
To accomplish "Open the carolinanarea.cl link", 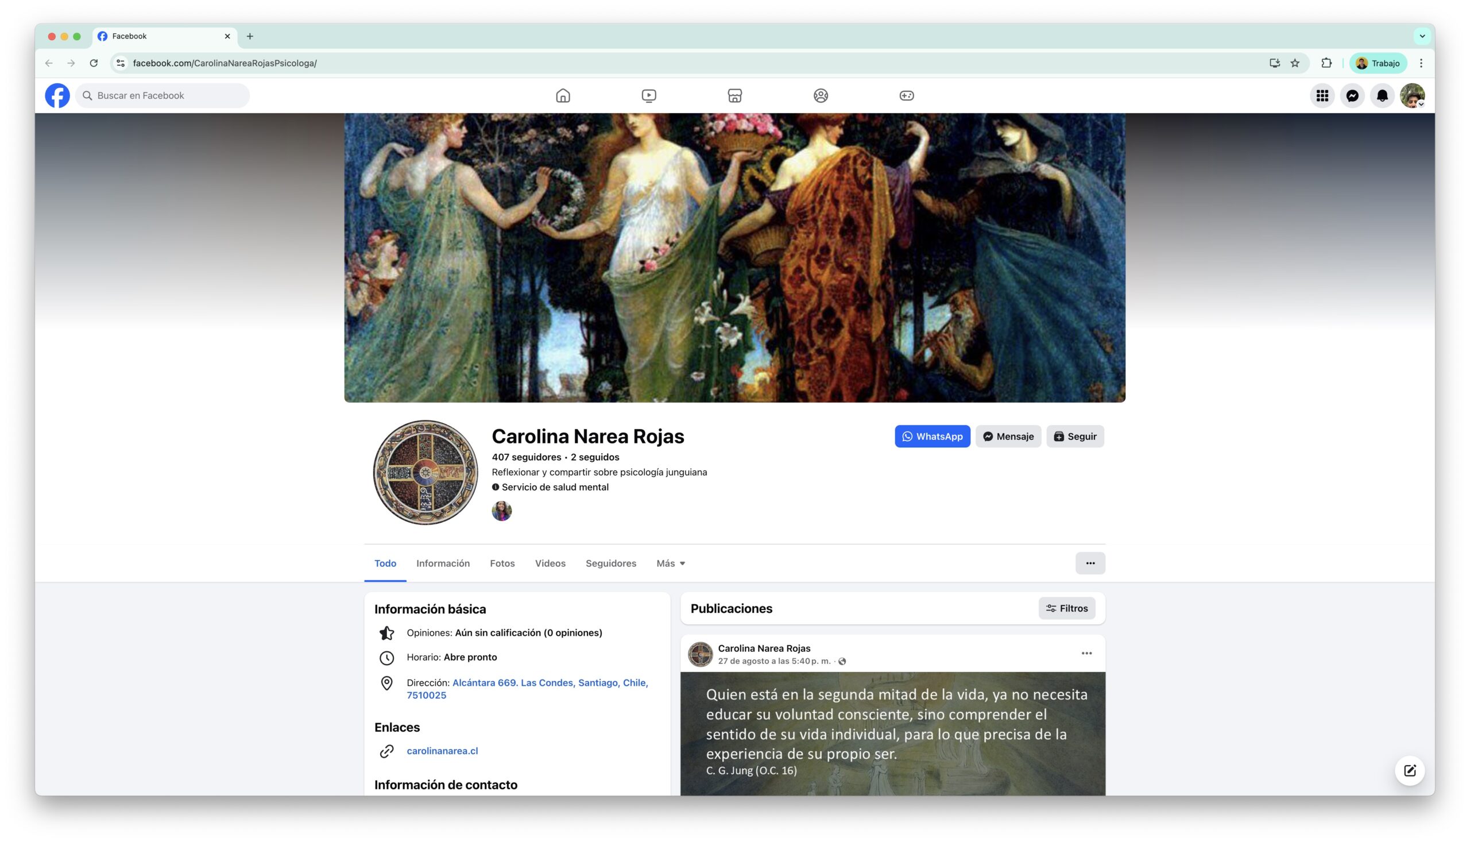I will tap(442, 750).
